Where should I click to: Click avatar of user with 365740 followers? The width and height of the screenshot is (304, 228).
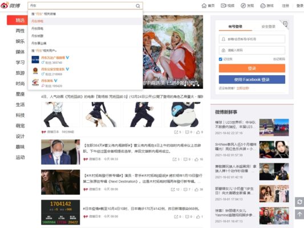(35, 60)
